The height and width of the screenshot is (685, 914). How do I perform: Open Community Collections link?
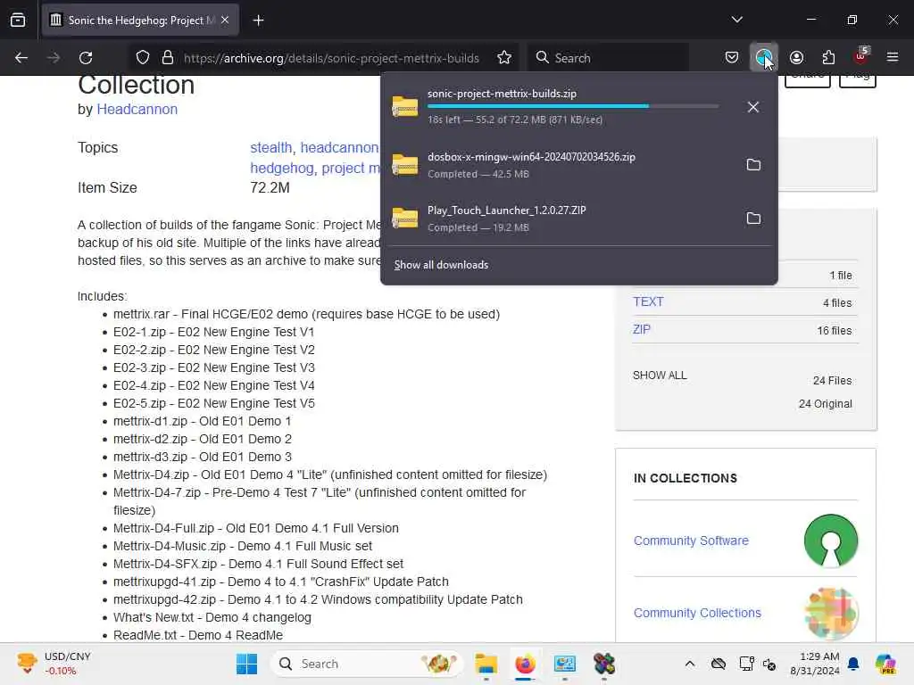697,613
